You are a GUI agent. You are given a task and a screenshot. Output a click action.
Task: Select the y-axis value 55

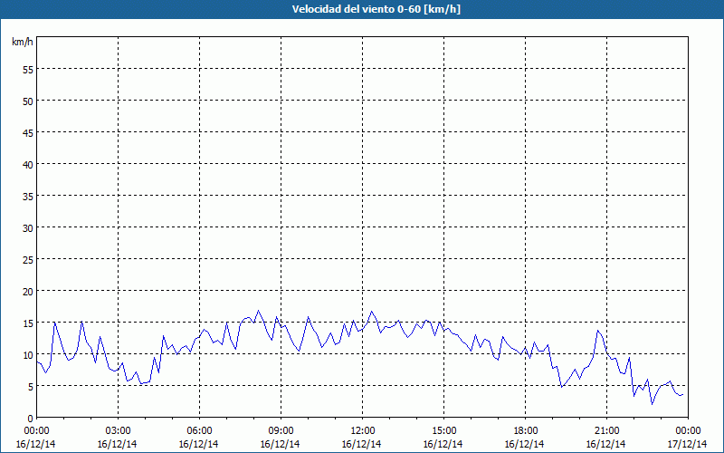[28, 69]
